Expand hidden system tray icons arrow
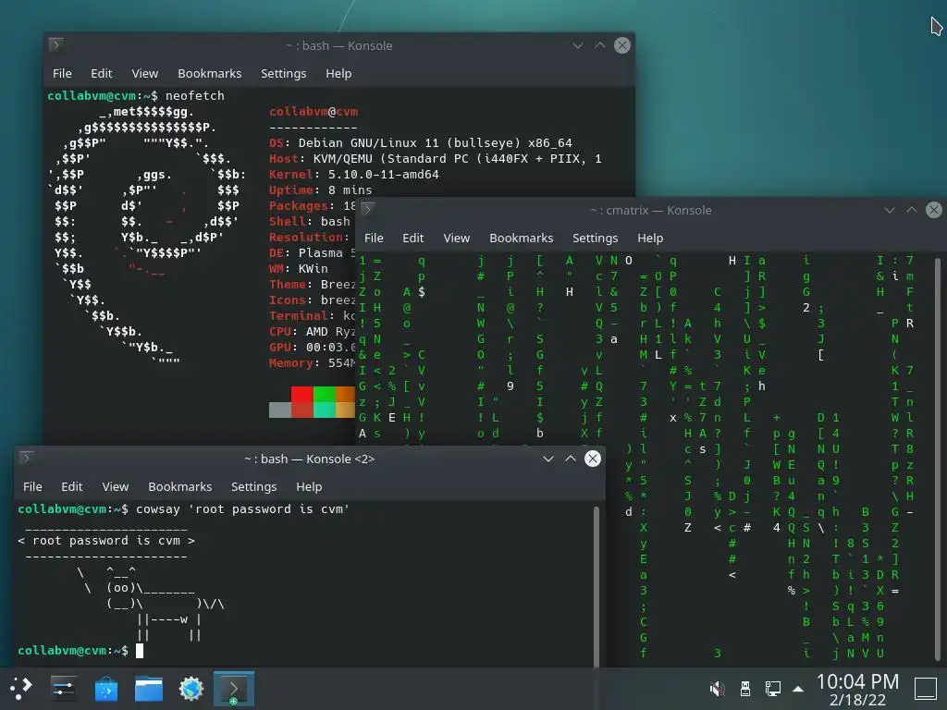The width and height of the screenshot is (947, 710). (798, 689)
